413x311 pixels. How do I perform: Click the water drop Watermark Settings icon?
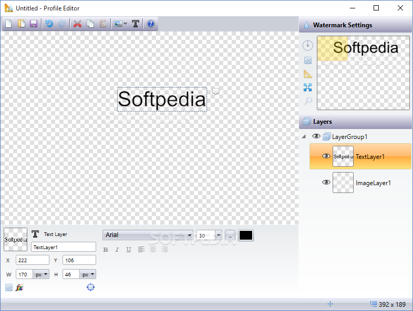pos(306,25)
